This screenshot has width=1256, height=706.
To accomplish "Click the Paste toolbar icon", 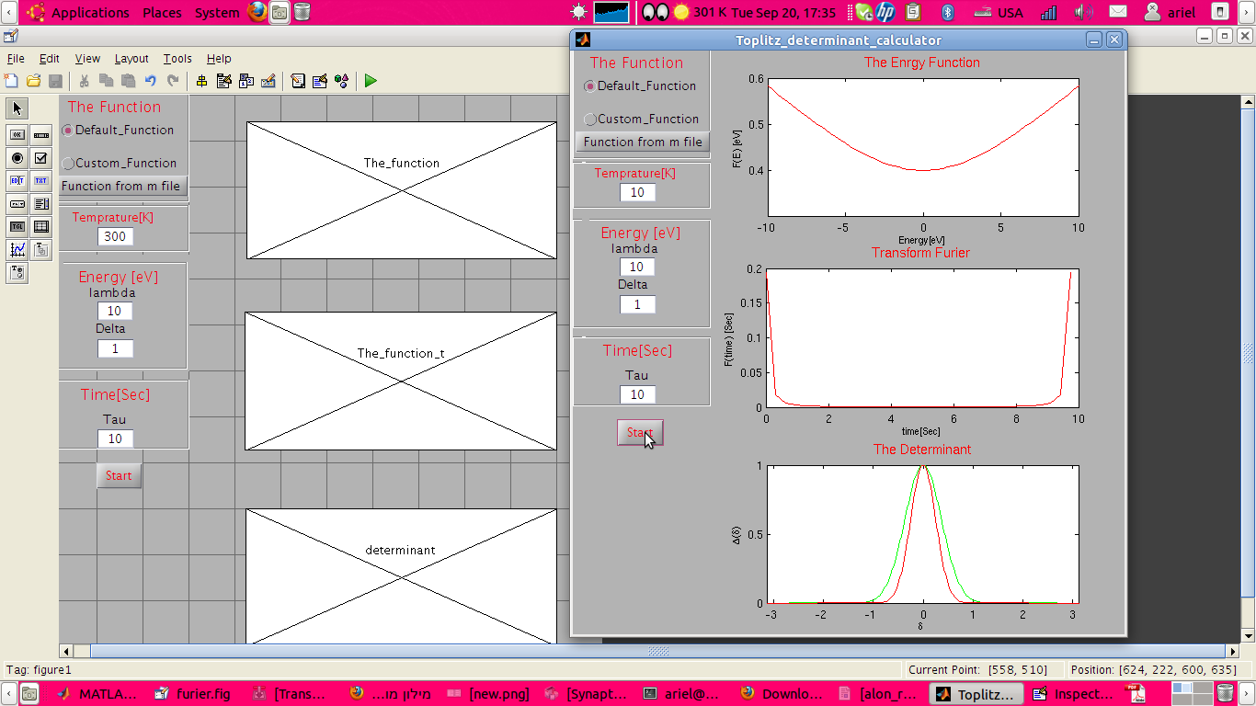I will (x=129, y=81).
